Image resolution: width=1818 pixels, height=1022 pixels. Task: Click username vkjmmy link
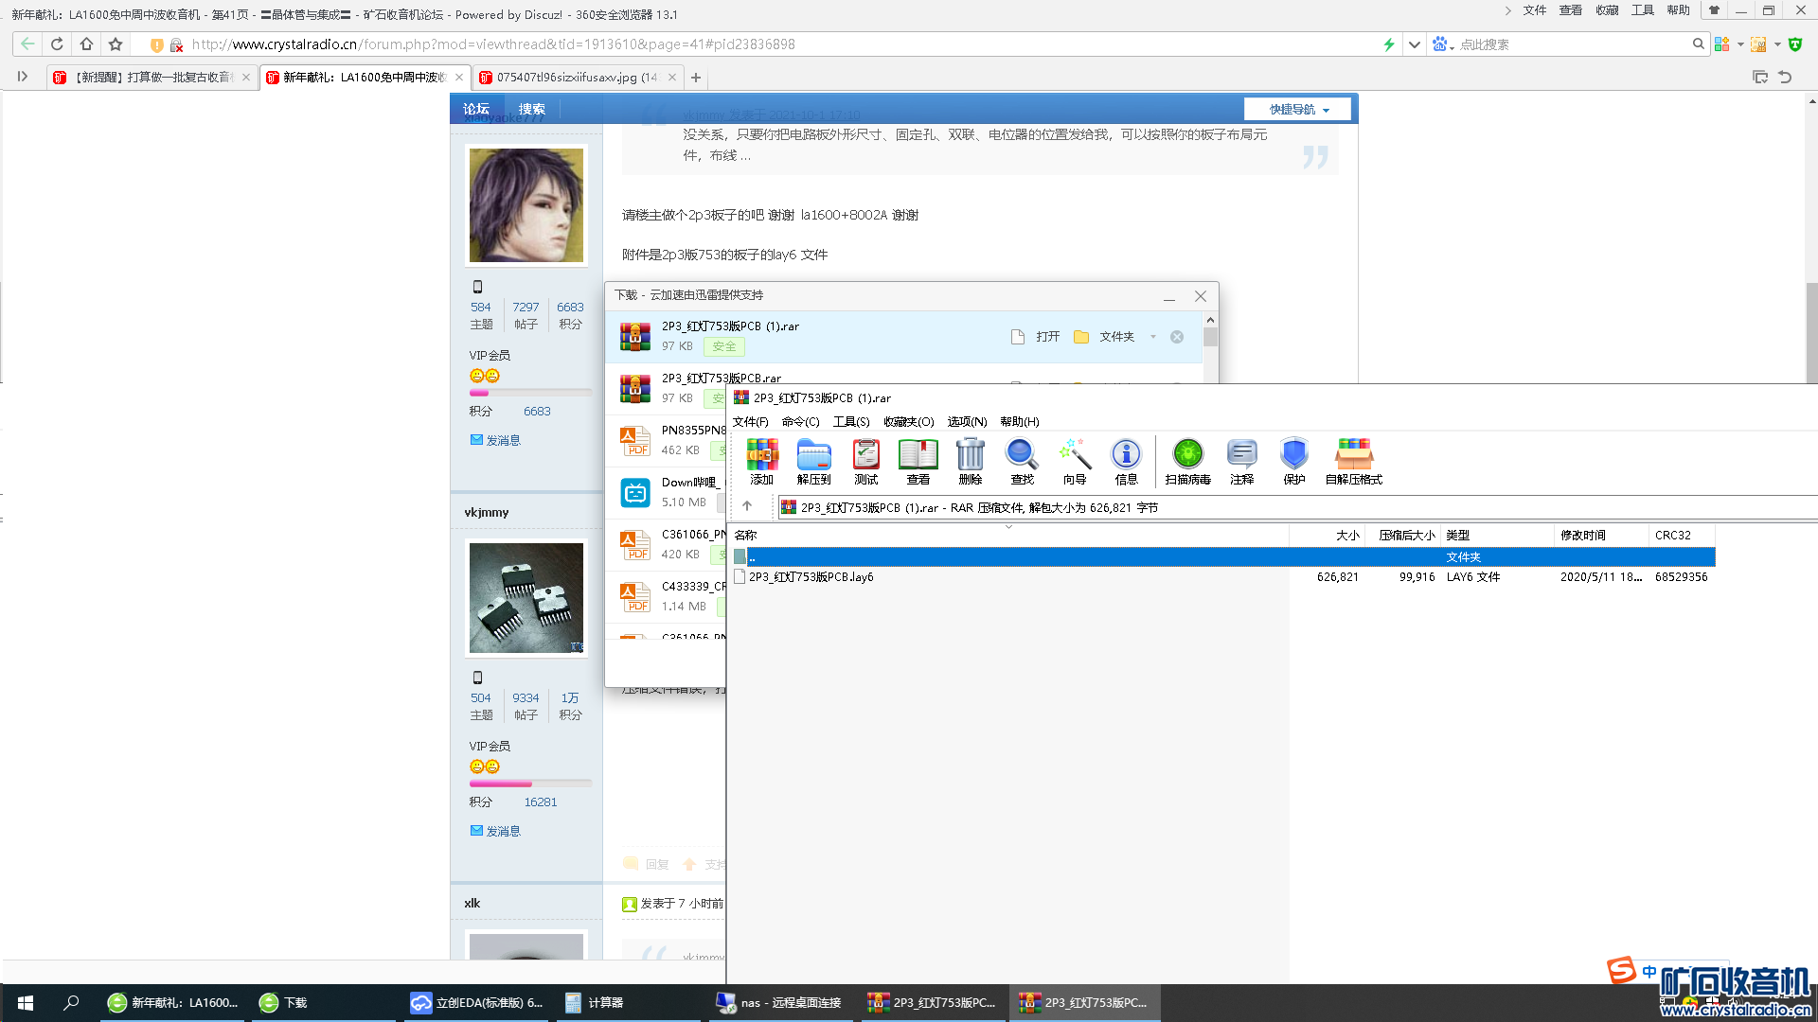click(x=486, y=512)
